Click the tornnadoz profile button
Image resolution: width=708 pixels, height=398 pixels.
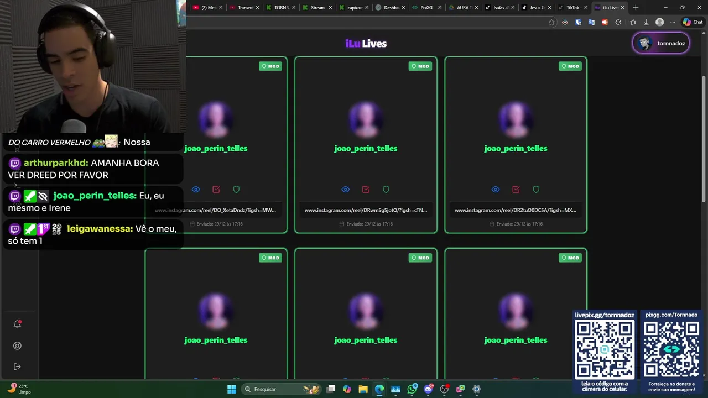click(661, 43)
